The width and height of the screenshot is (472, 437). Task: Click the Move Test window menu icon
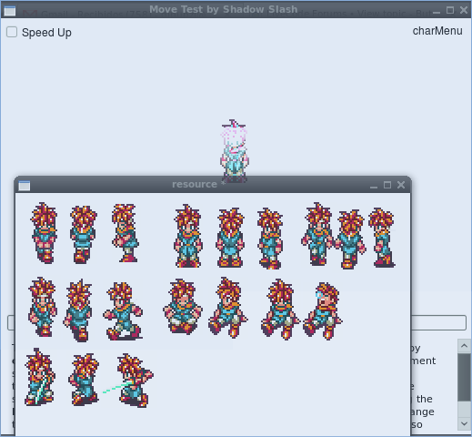(x=10, y=11)
